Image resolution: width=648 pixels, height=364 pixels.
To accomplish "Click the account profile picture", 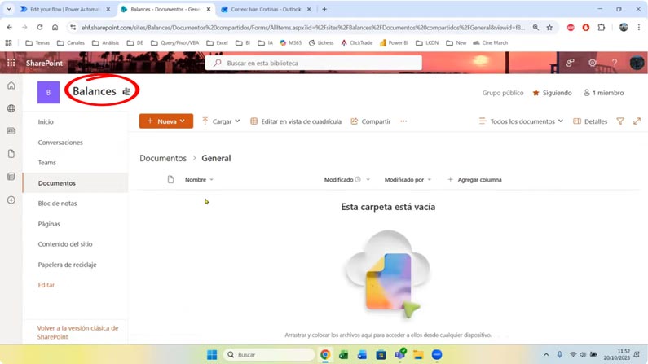I will [637, 63].
